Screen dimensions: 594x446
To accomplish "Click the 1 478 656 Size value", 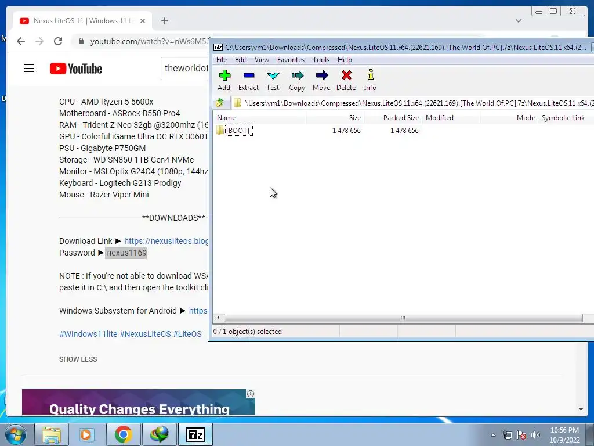I will [347, 131].
